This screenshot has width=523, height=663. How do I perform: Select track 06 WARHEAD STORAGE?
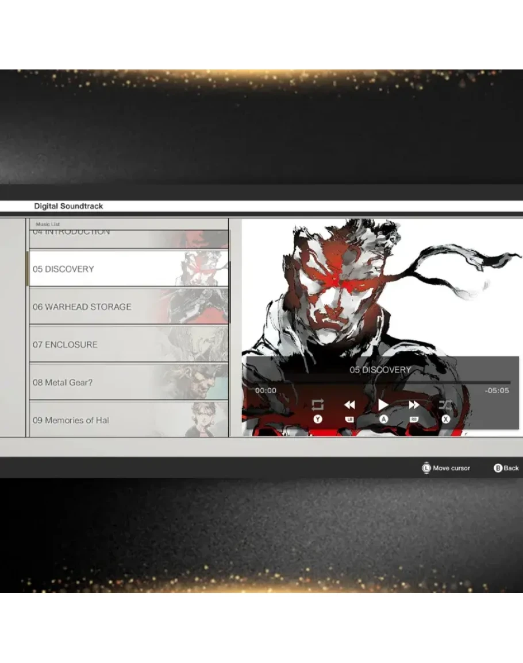(x=129, y=307)
